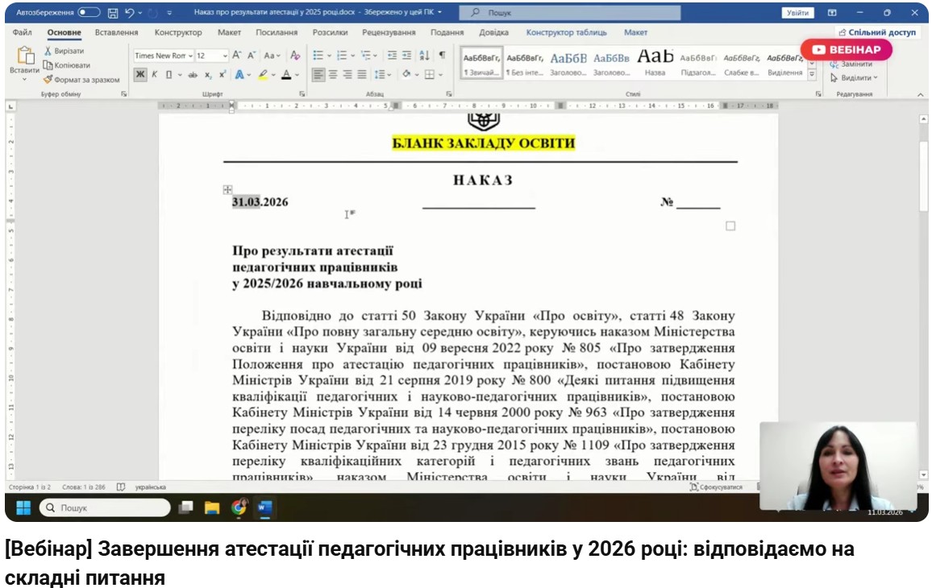Click the Format Painter brush icon
932x588 pixels.
[x=48, y=80]
